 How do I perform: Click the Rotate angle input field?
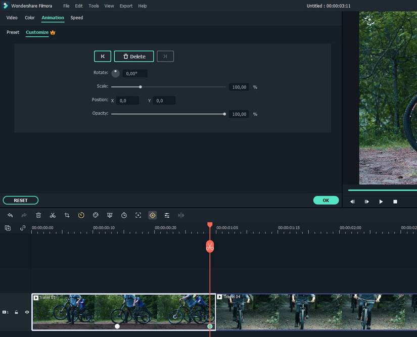(135, 74)
